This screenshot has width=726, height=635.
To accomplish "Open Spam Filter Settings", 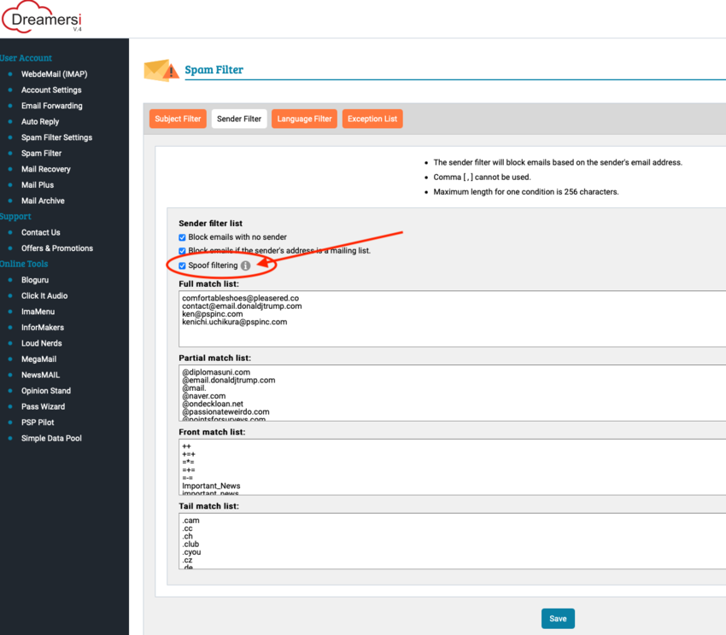I will [56, 137].
